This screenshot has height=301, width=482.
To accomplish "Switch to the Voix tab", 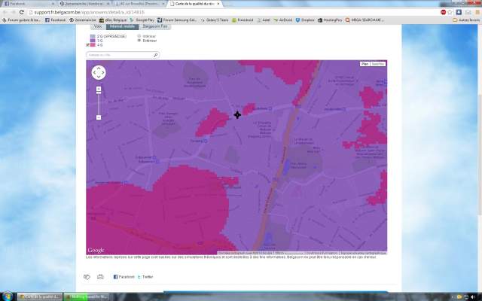I will 98,26.
